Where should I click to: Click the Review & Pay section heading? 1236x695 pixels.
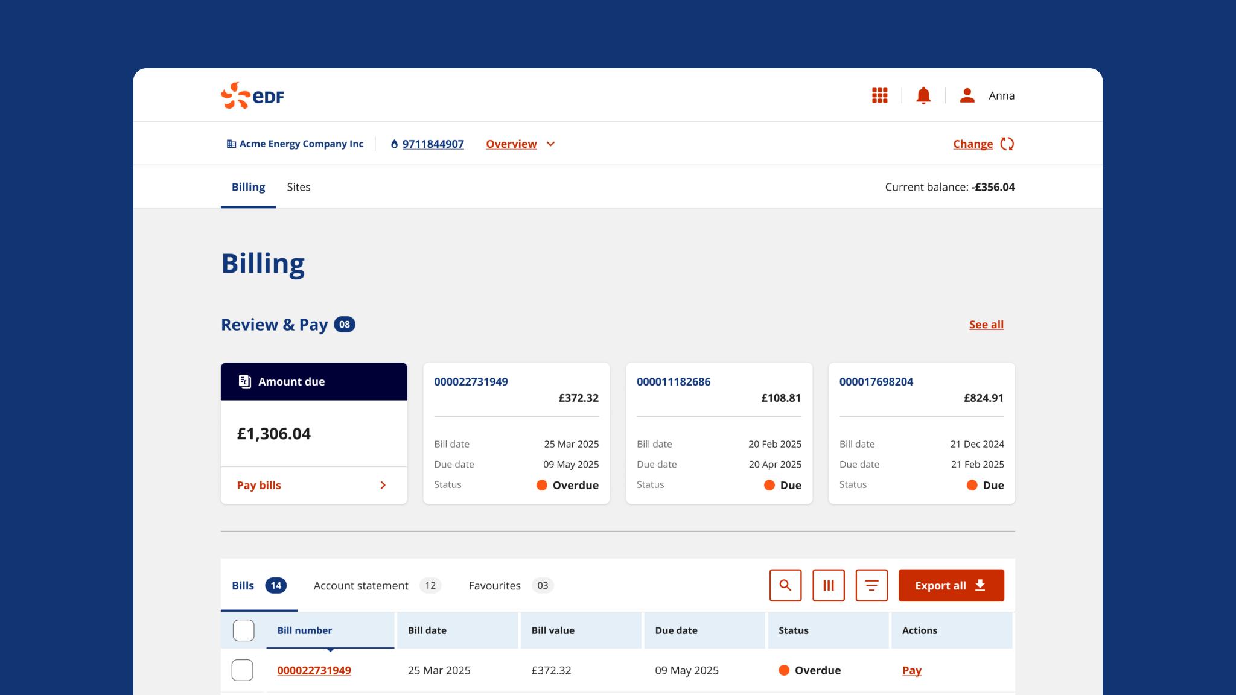point(274,325)
